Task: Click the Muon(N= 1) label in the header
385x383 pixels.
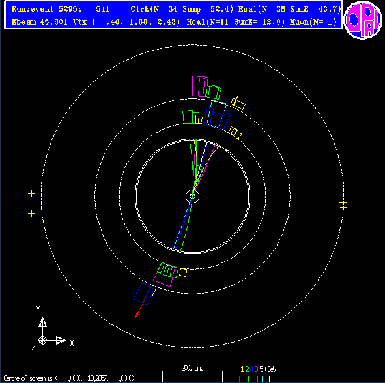Action: [313, 22]
